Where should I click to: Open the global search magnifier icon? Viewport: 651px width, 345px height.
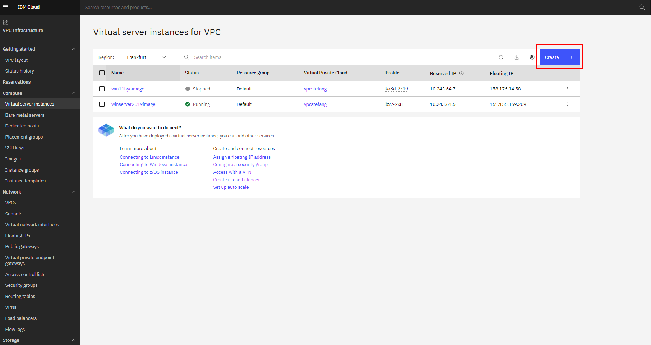point(642,7)
